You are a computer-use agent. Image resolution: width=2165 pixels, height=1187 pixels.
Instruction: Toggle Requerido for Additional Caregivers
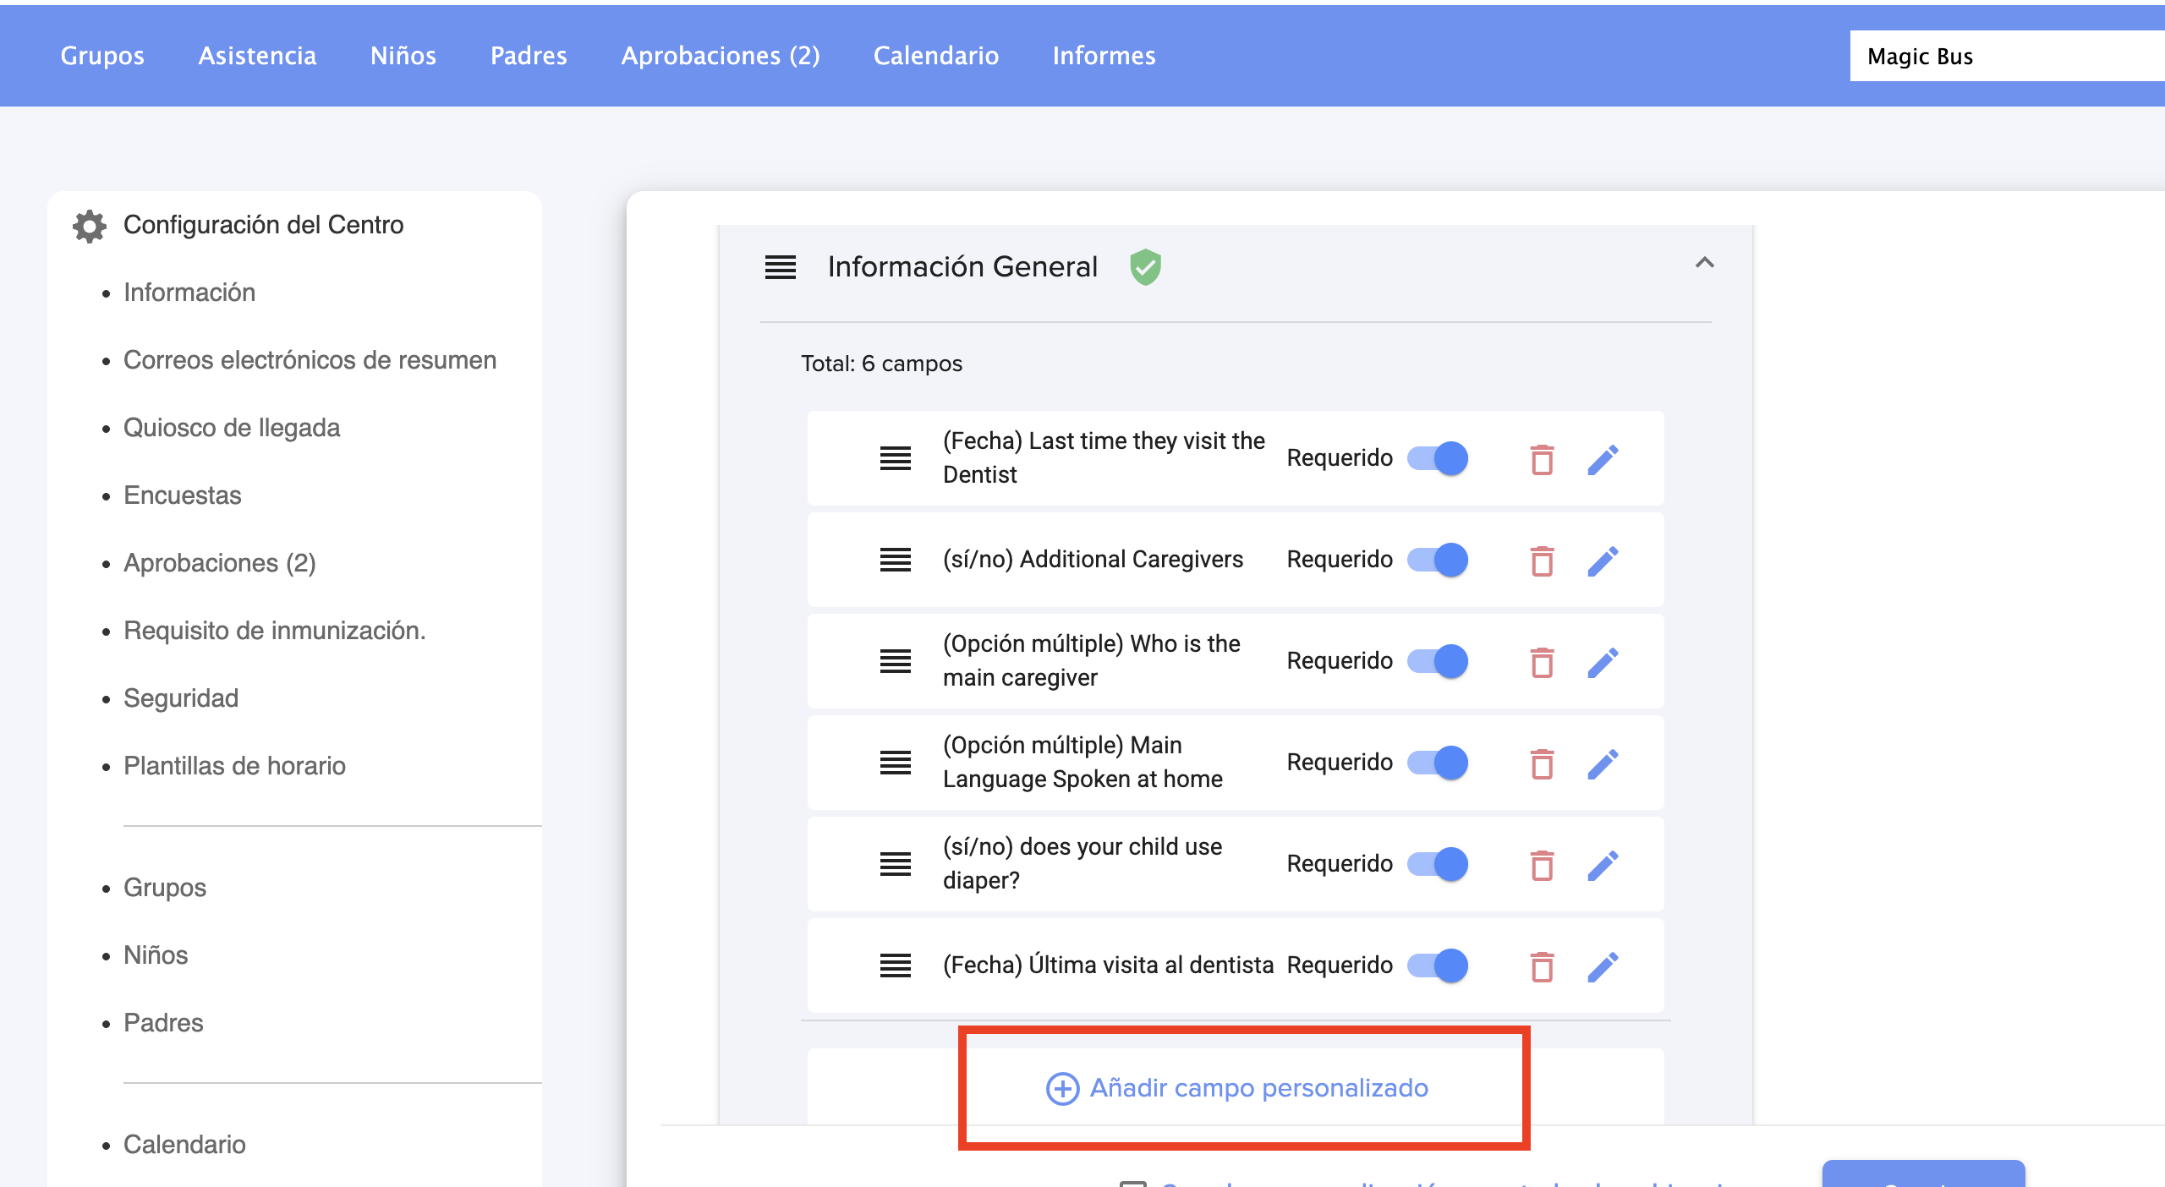(1439, 560)
